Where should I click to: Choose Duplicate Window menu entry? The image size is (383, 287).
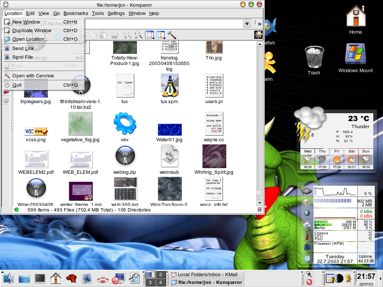click(43, 31)
